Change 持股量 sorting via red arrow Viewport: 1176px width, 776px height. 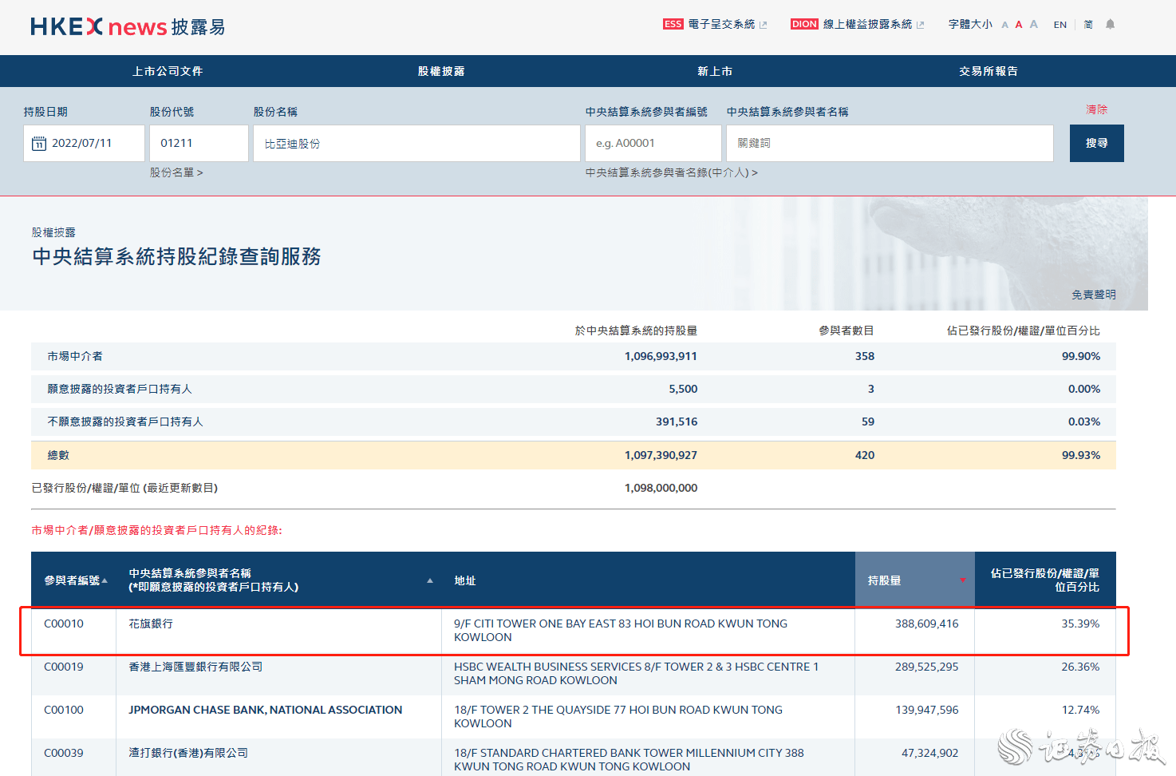(963, 580)
